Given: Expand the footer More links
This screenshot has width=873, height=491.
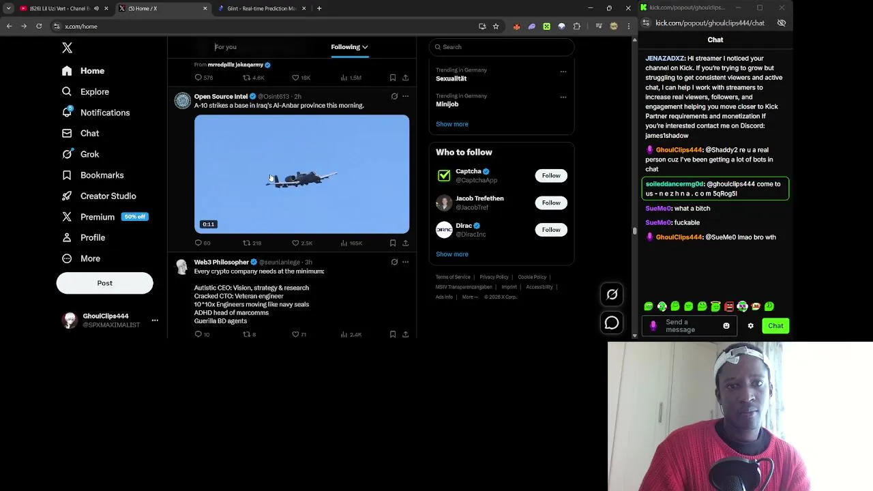Looking at the screenshot, I should coord(470,297).
